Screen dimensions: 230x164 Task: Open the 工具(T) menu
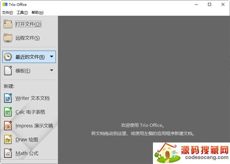(x=22, y=13)
